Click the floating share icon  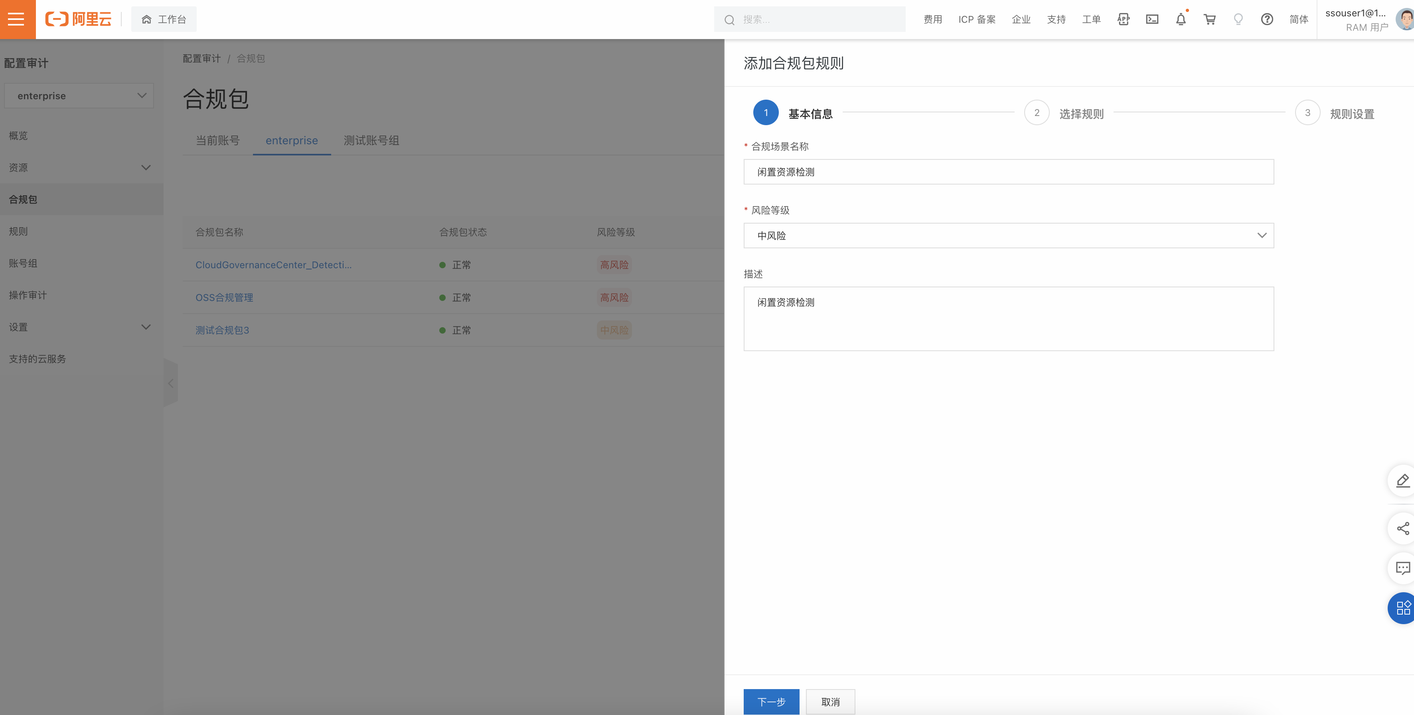click(x=1402, y=528)
